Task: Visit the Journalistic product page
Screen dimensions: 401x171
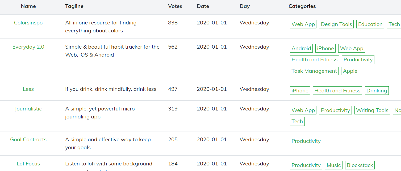Action: [x=28, y=109]
